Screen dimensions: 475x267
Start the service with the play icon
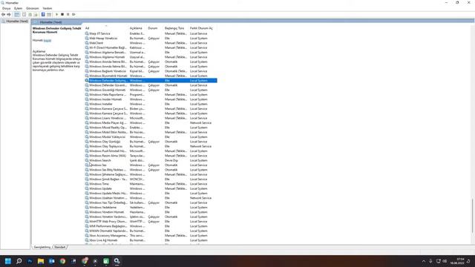[56, 15]
